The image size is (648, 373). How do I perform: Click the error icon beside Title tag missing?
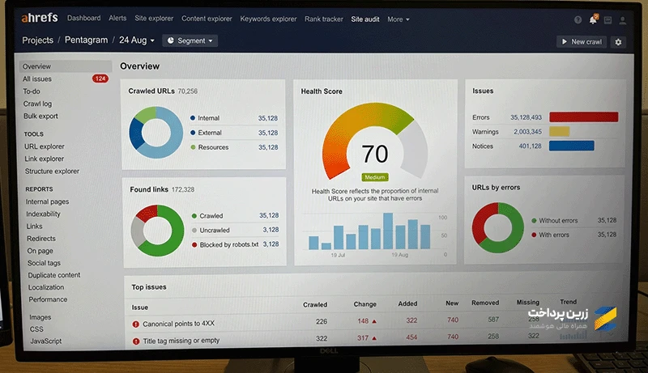coord(136,340)
